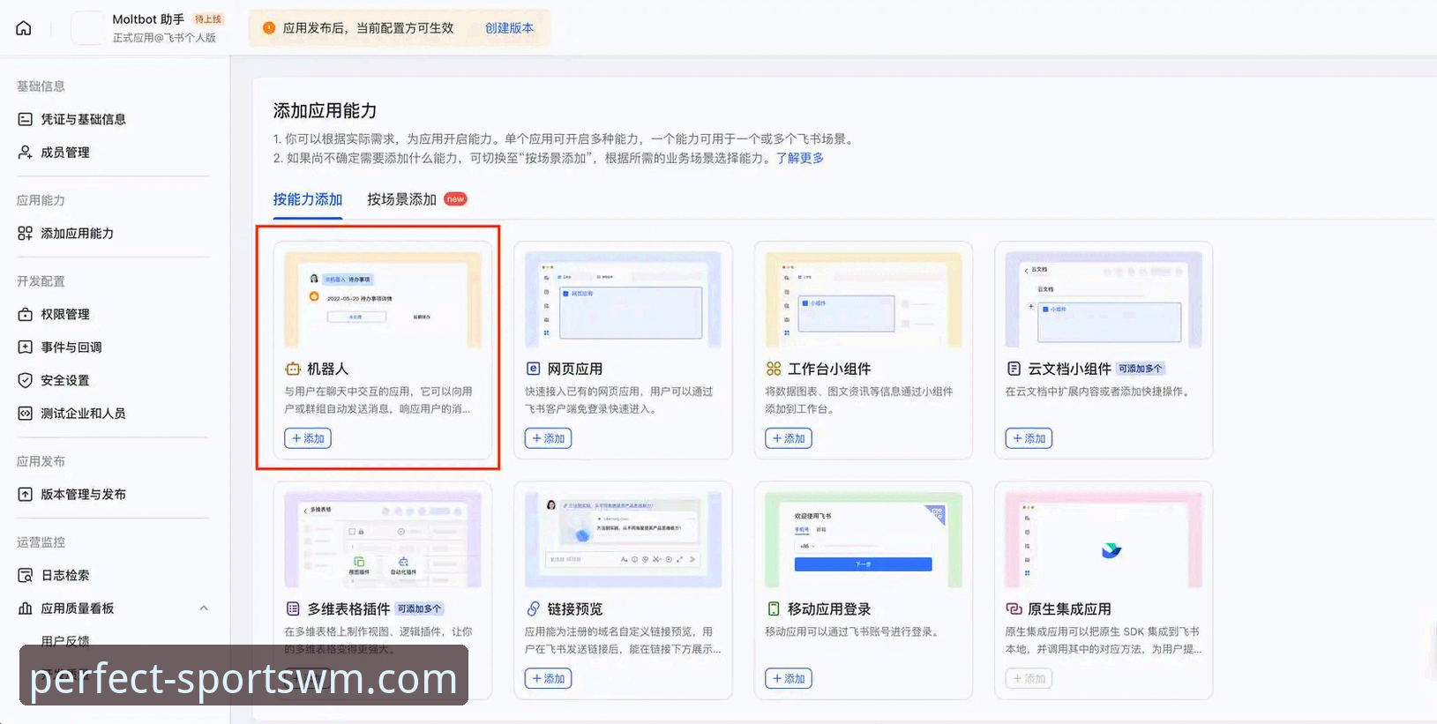This screenshot has width=1437, height=724.
Task: Click the home icon in top bar
Action: 24,28
